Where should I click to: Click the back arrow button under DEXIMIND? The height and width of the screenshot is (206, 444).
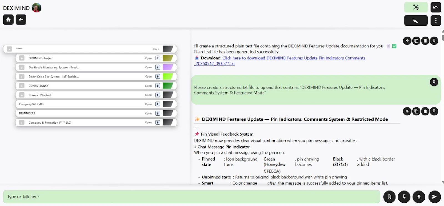pos(21,20)
